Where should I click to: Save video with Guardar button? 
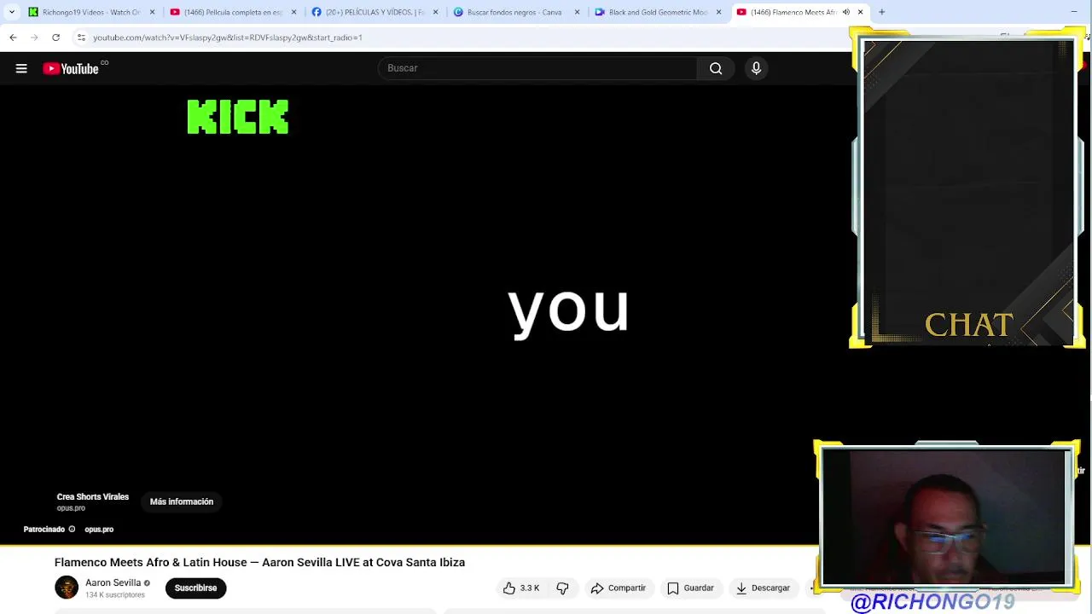click(x=690, y=588)
